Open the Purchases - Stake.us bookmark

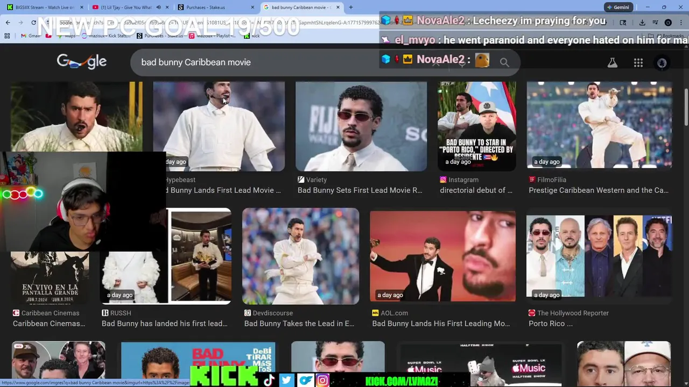[160, 36]
